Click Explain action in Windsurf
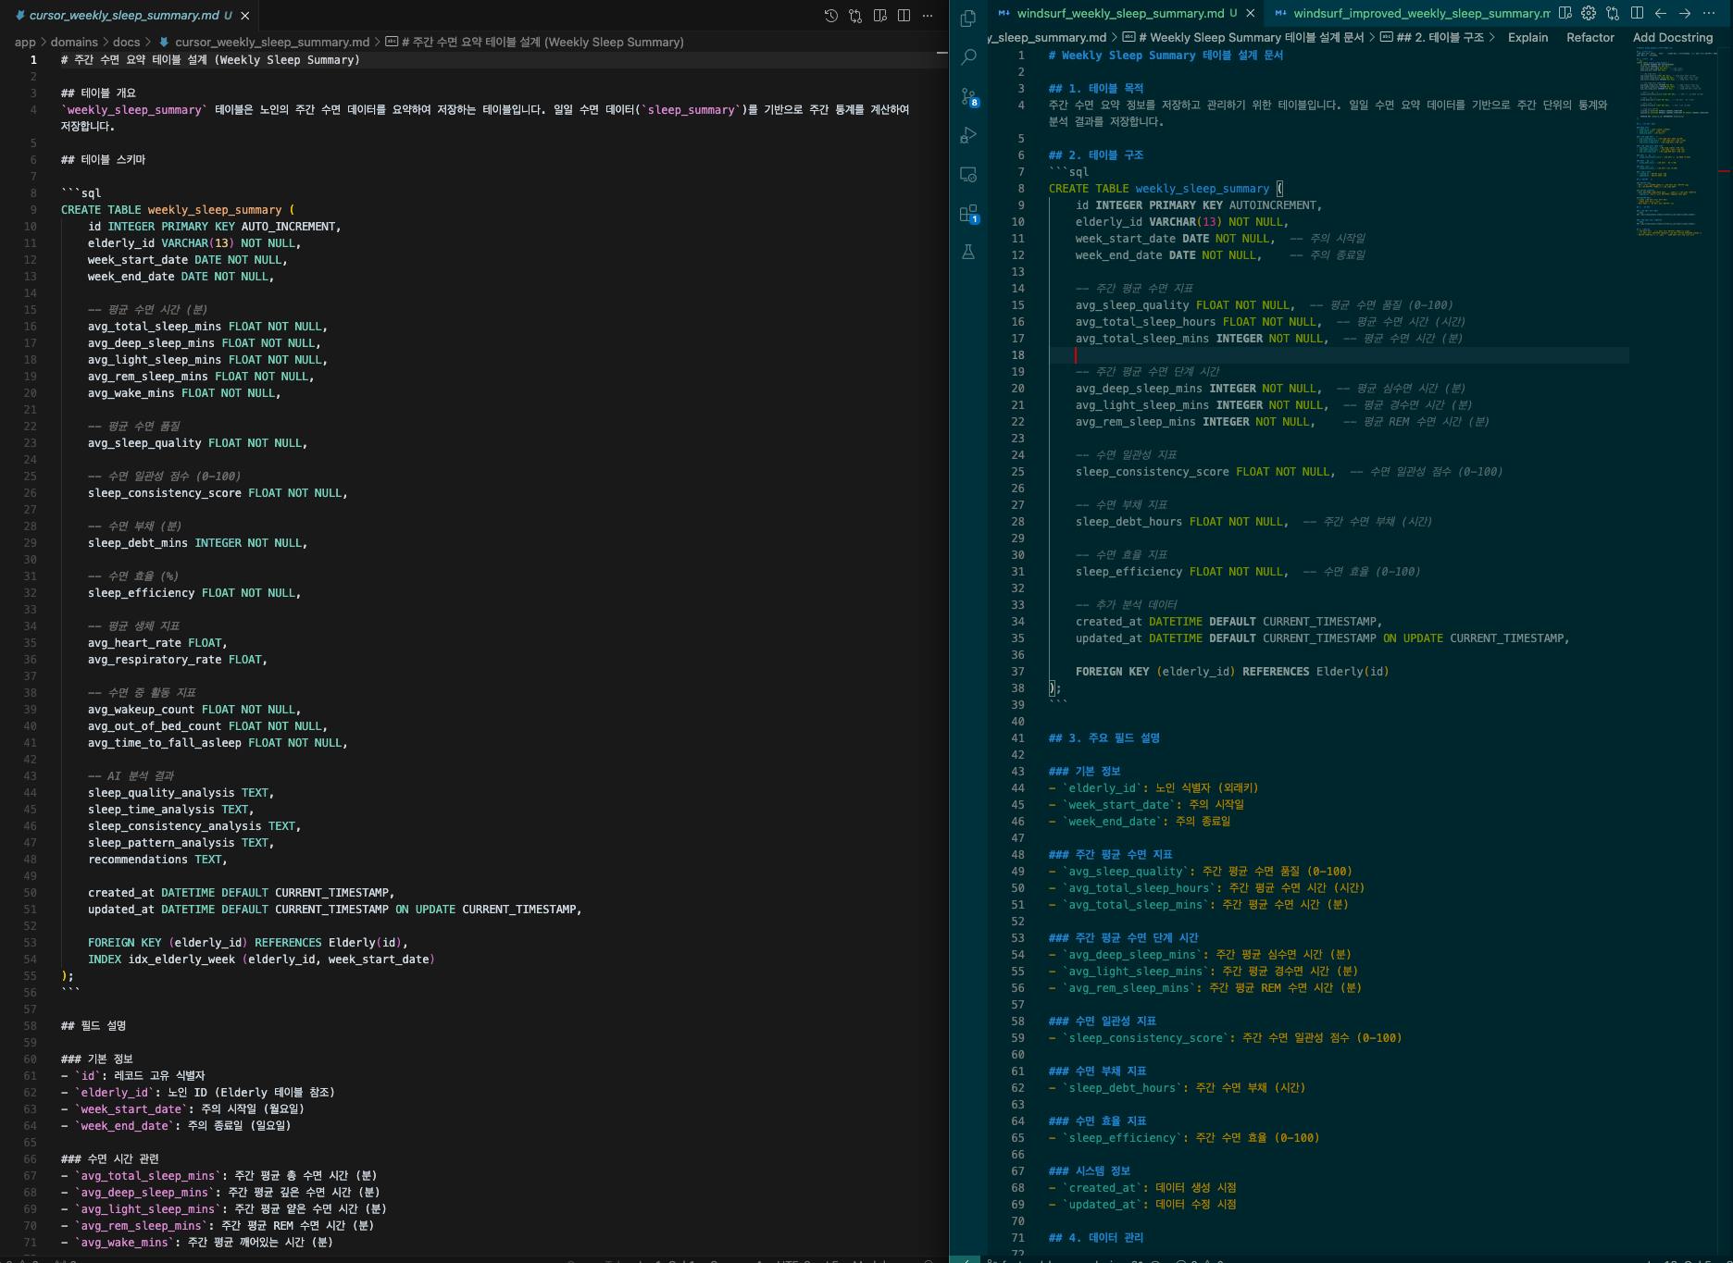Viewport: 1733px width, 1263px height. [x=1527, y=38]
